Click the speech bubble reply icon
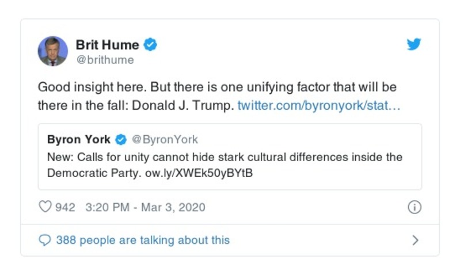Viewport: 460px width, 275px height. (44, 240)
